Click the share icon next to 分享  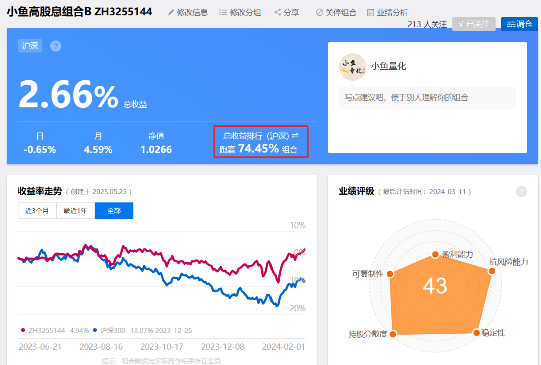point(277,12)
